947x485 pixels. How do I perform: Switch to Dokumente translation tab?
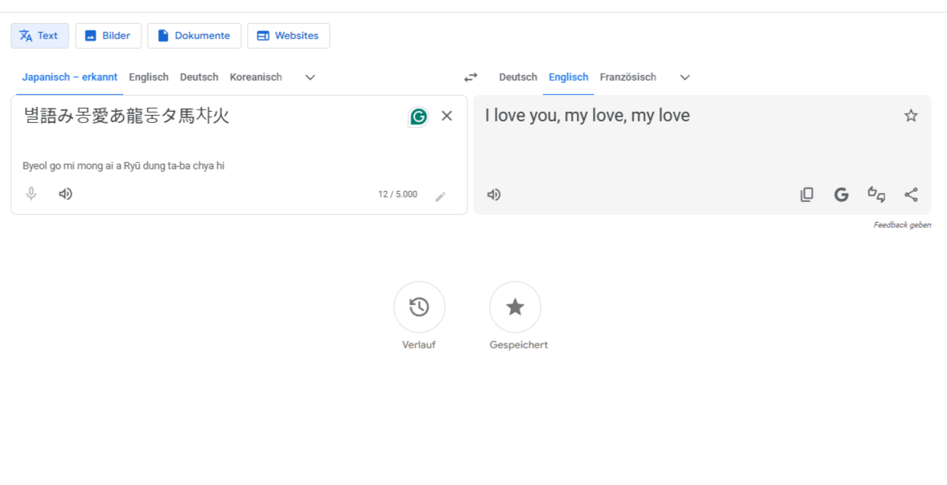(x=194, y=36)
